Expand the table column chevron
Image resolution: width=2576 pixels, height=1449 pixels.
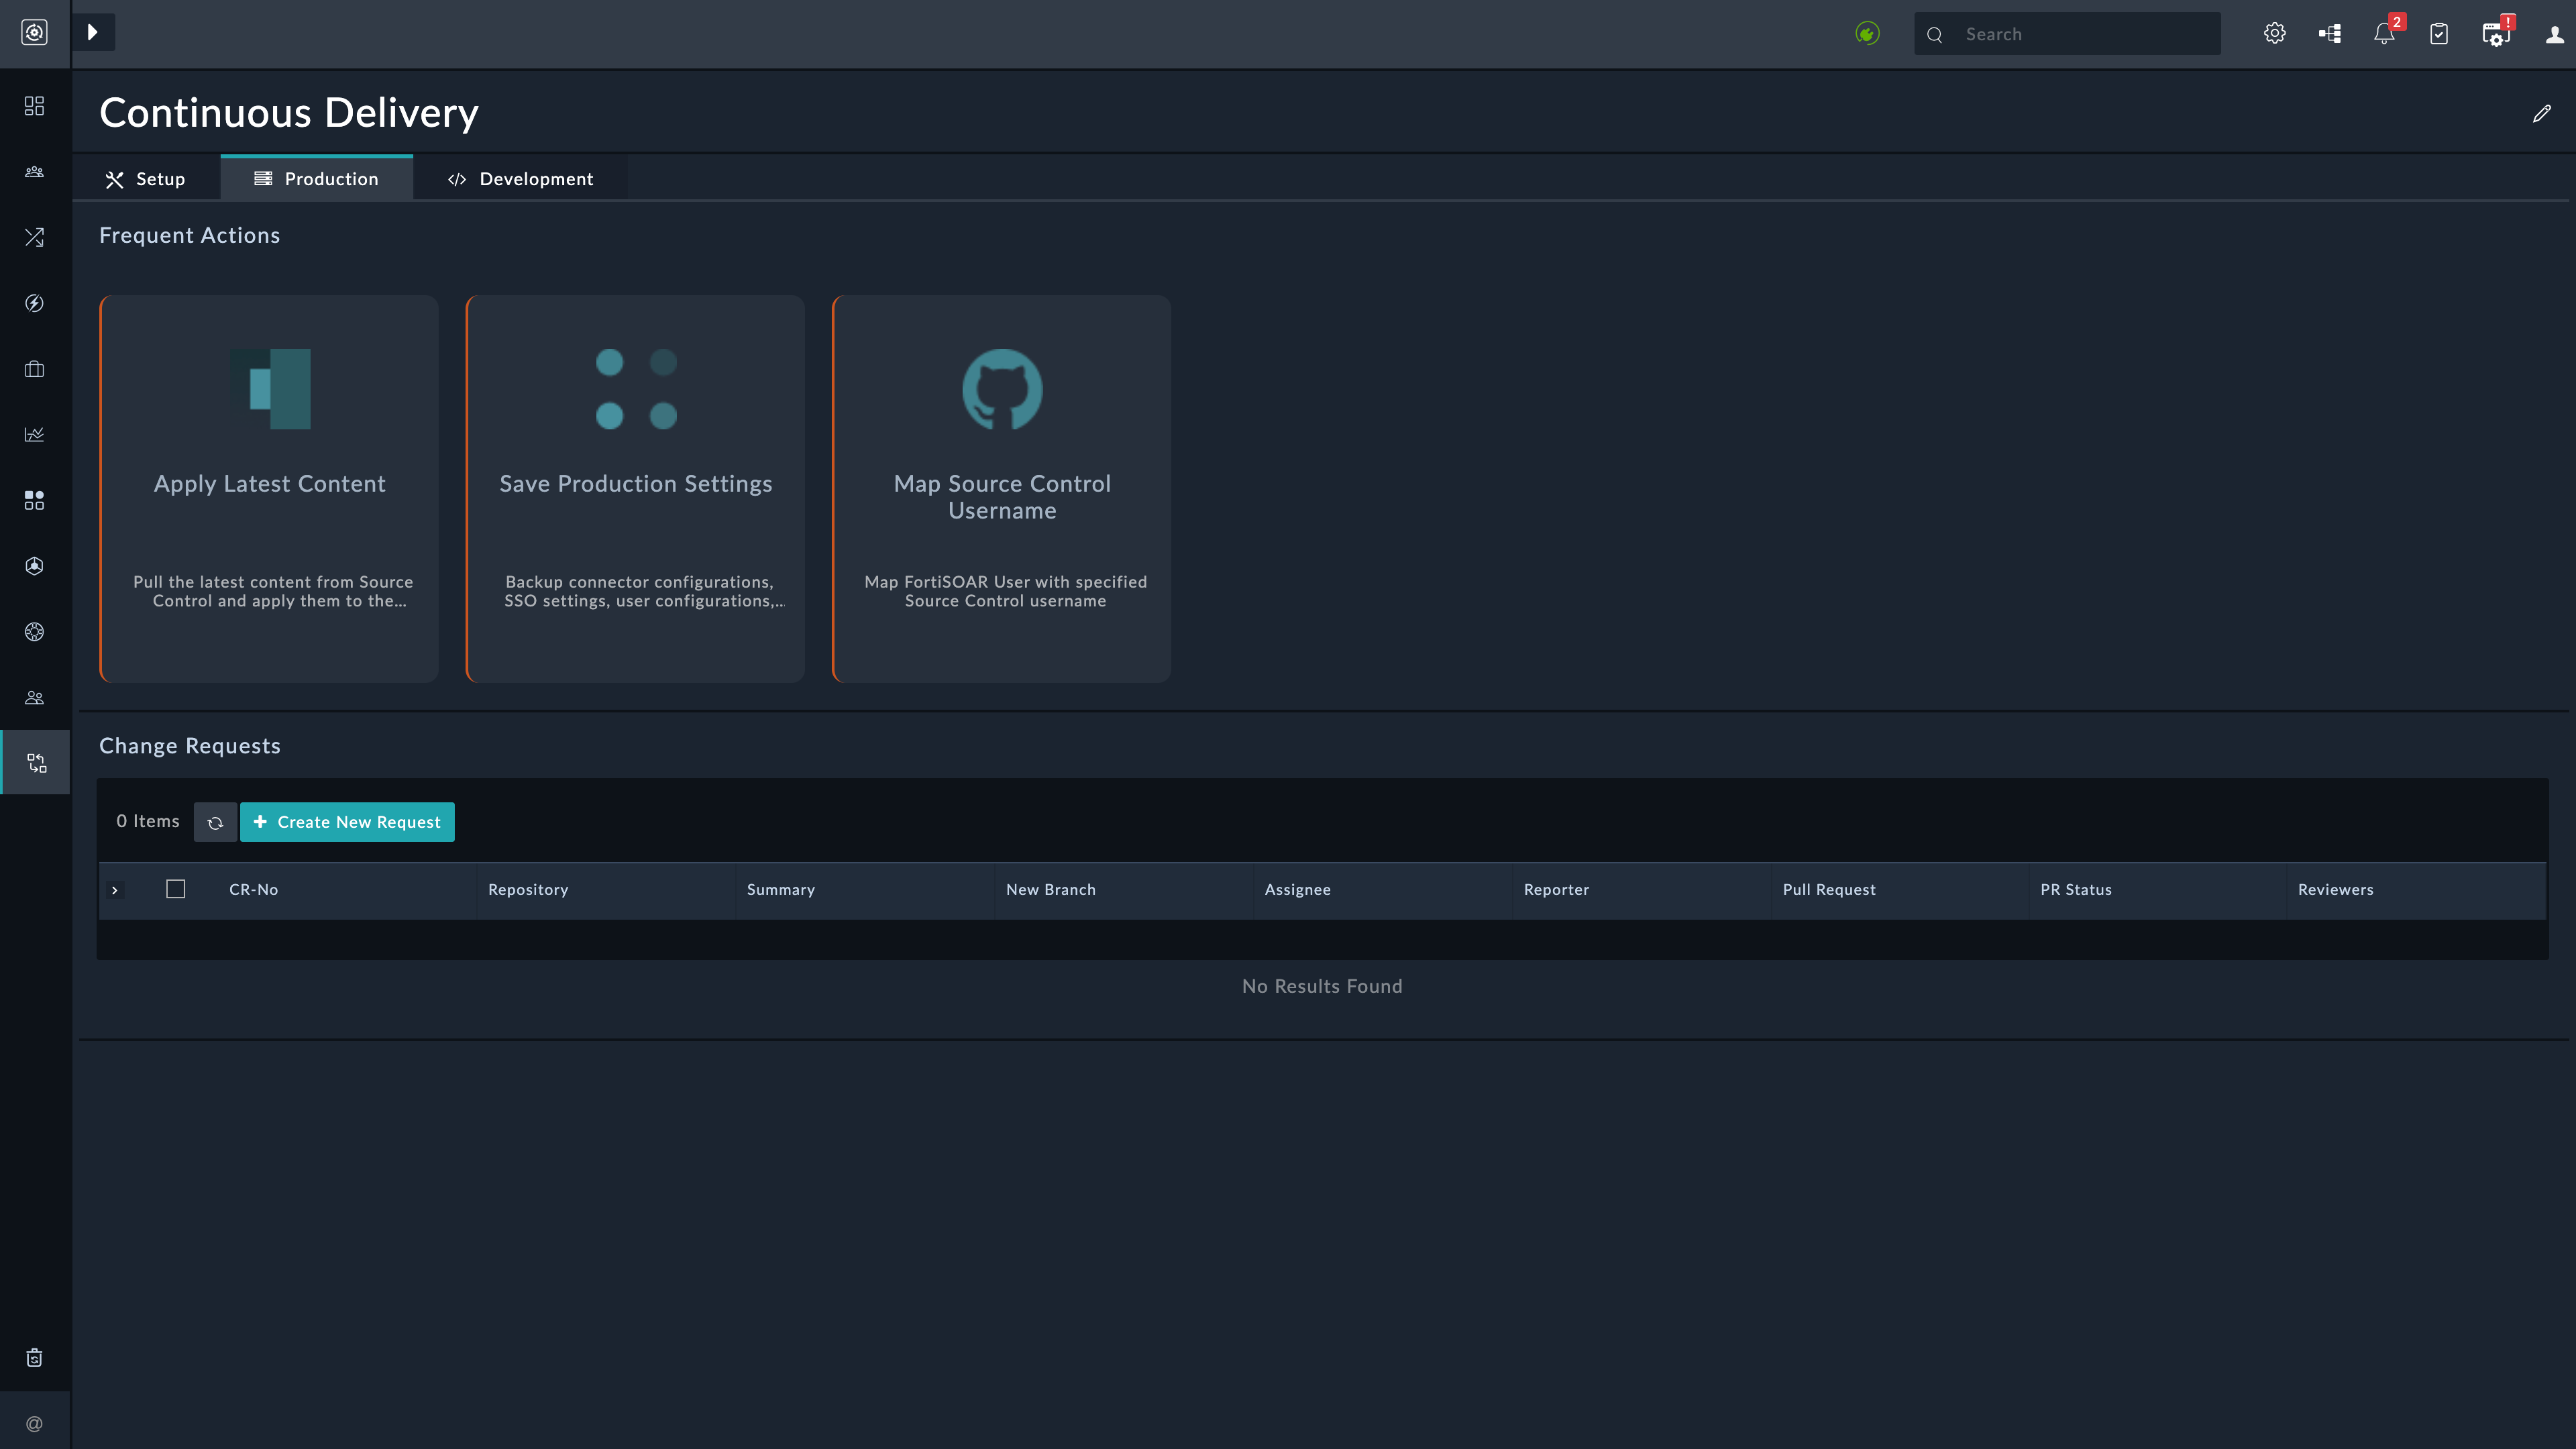click(x=115, y=890)
